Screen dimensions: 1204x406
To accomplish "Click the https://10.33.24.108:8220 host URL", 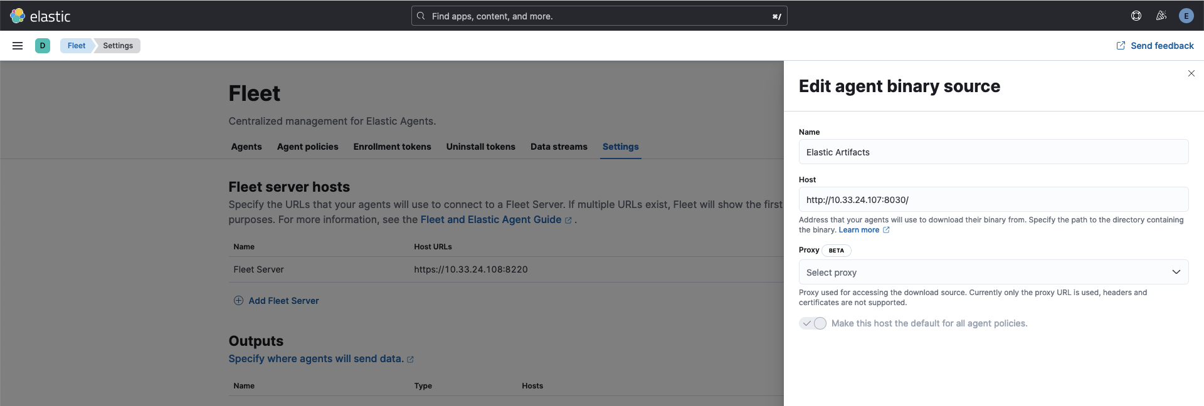I will (471, 269).
